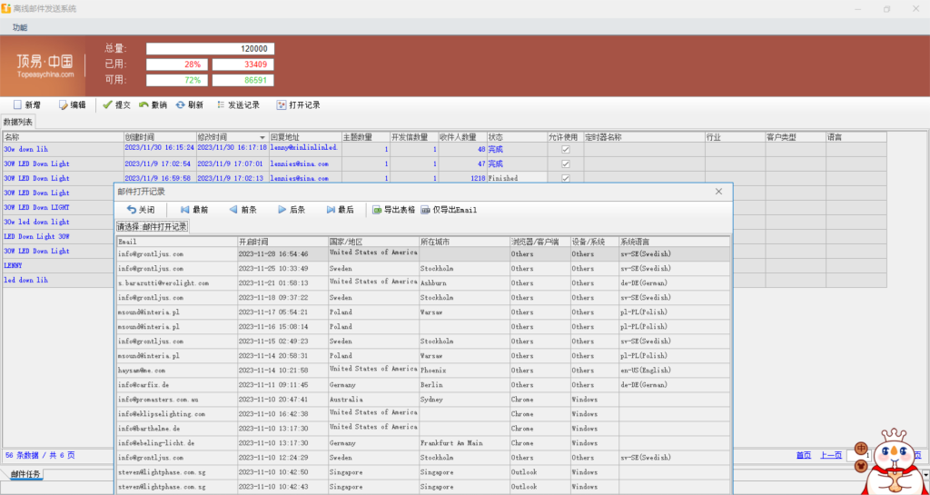Click the 撤销 (Undo) toolbar icon
Image resolution: width=930 pixels, height=495 pixels.
pos(144,104)
